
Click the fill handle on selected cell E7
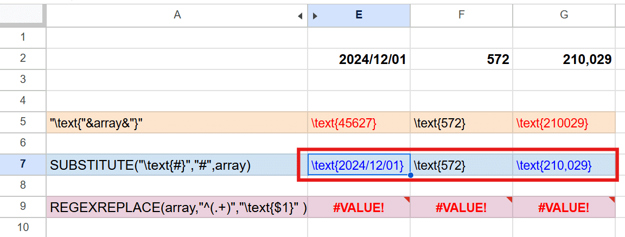[410, 175]
